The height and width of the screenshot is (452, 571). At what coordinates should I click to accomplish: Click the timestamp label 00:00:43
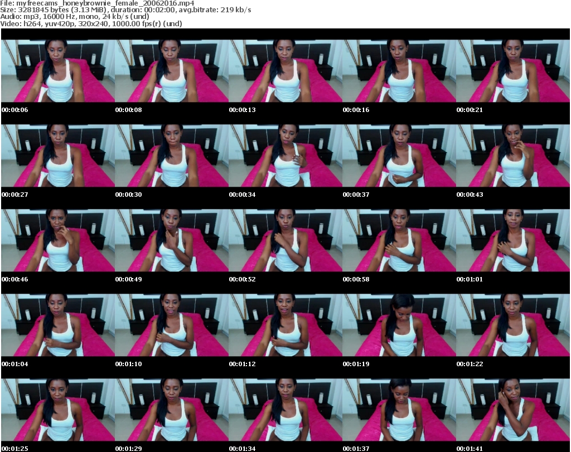(470, 195)
